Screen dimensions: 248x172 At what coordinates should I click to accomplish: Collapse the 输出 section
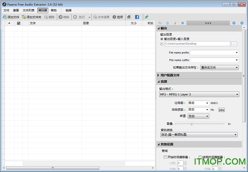(x=158, y=29)
